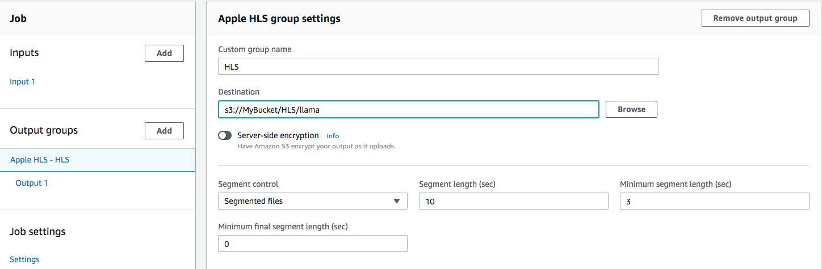The width and height of the screenshot is (822, 269).
Task: Click the Remove output group button
Action: 756,18
